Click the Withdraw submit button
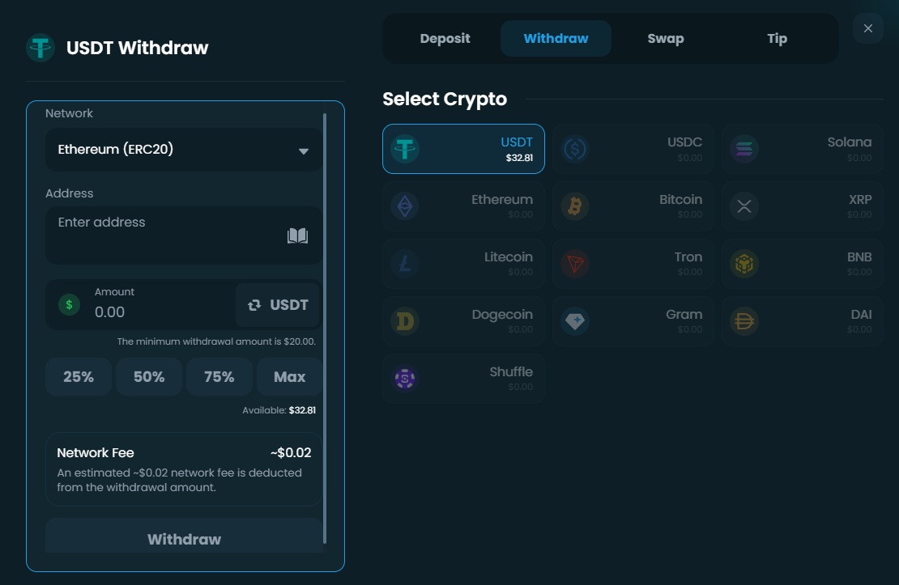Image resolution: width=899 pixels, height=585 pixels. [x=184, y=537]
